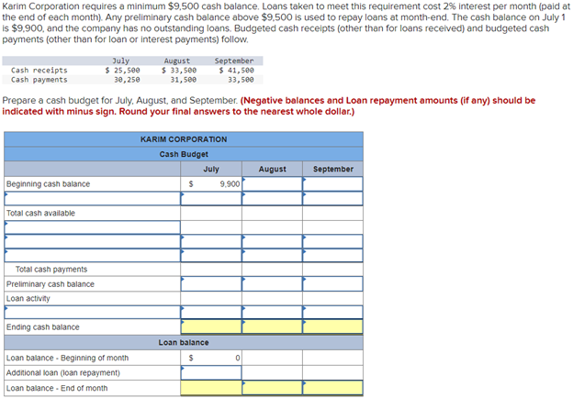This screenshot has height=398, width=573.
Task: Click the Cash payments label in data table
Action: [x=39, y=80]
